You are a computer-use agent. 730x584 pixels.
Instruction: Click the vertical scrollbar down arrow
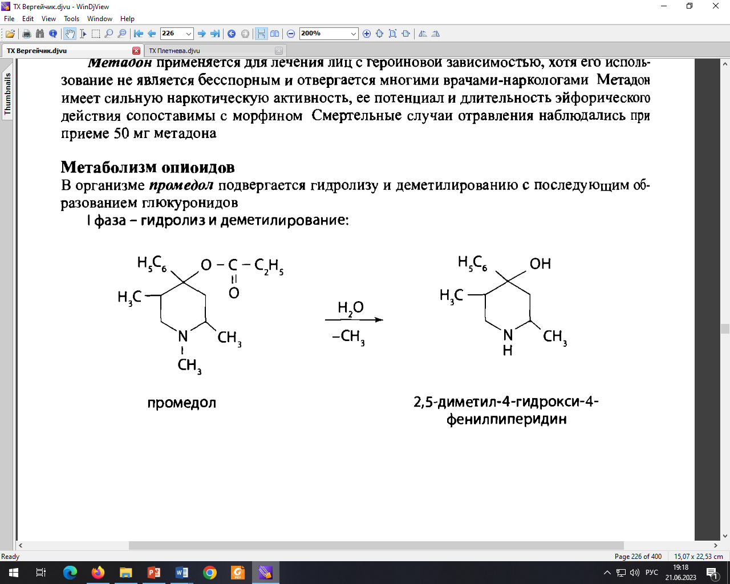725,536
